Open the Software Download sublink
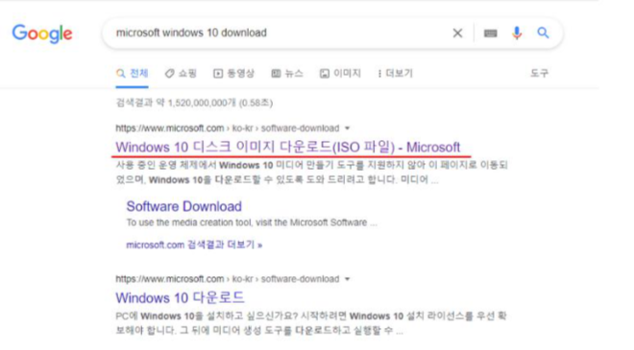 [x=184, y=206]
